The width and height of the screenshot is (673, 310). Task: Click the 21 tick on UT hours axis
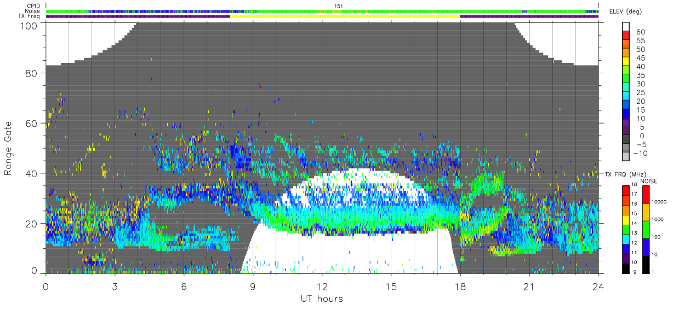coord(529,286)
